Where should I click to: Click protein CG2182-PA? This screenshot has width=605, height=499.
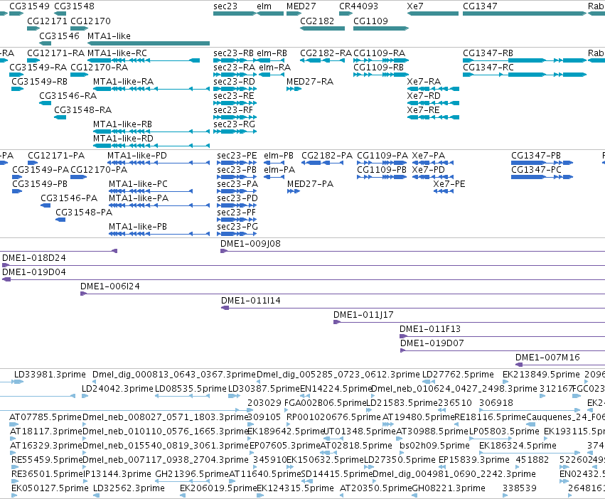pos(323,163)
